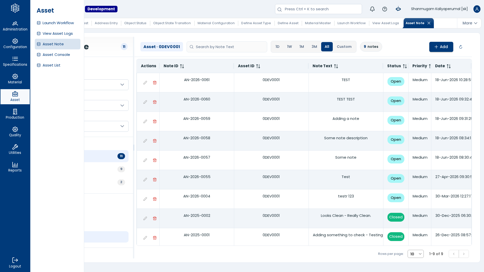Open the Quality module
The height and width of the screenshot is (272, 484).
(x=15, y=132)
